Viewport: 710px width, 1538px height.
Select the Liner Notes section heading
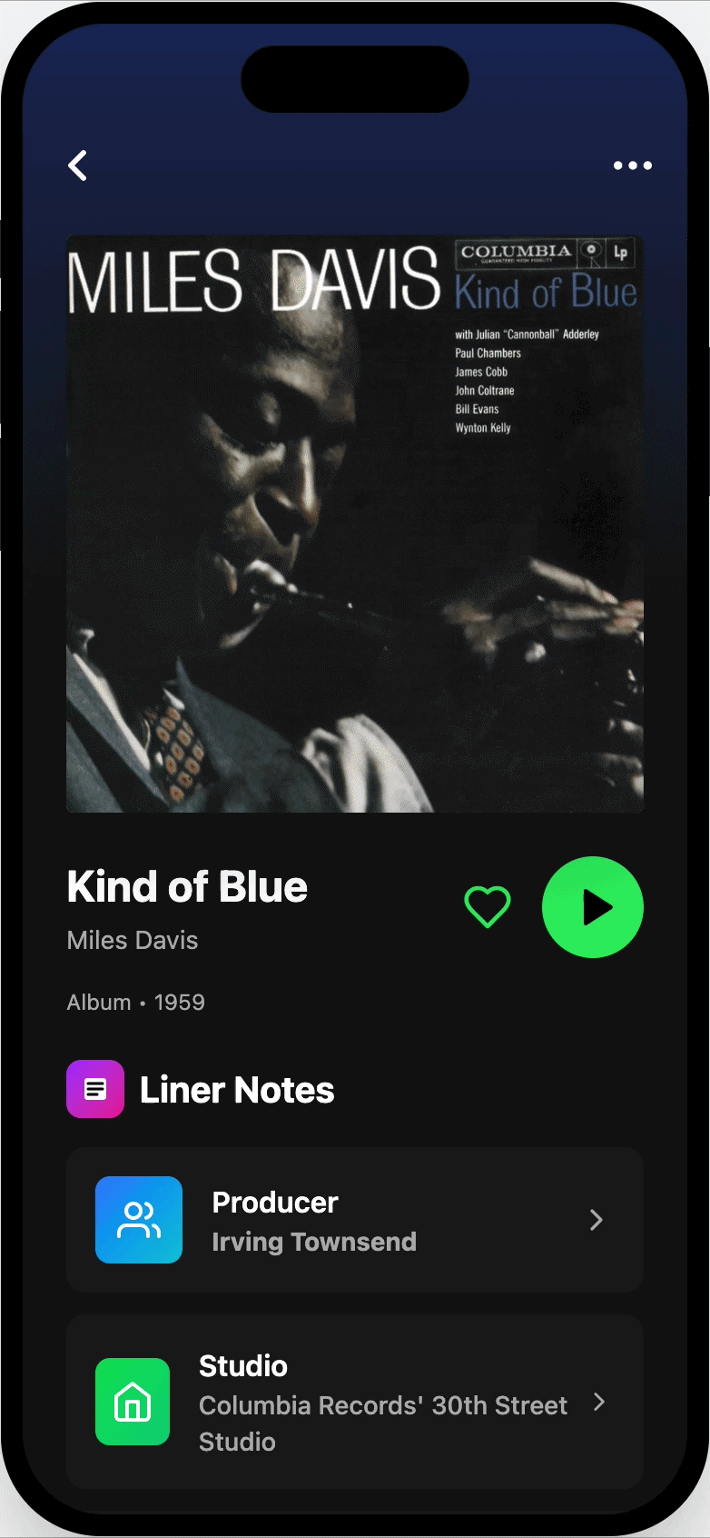click(237, 1090)
